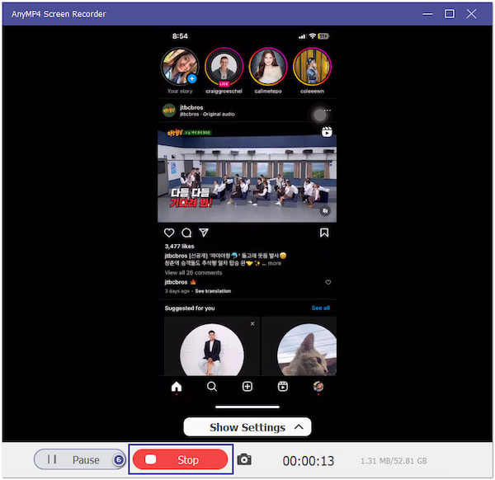Unmute the video via speaker icon

(x=325, y=210)
